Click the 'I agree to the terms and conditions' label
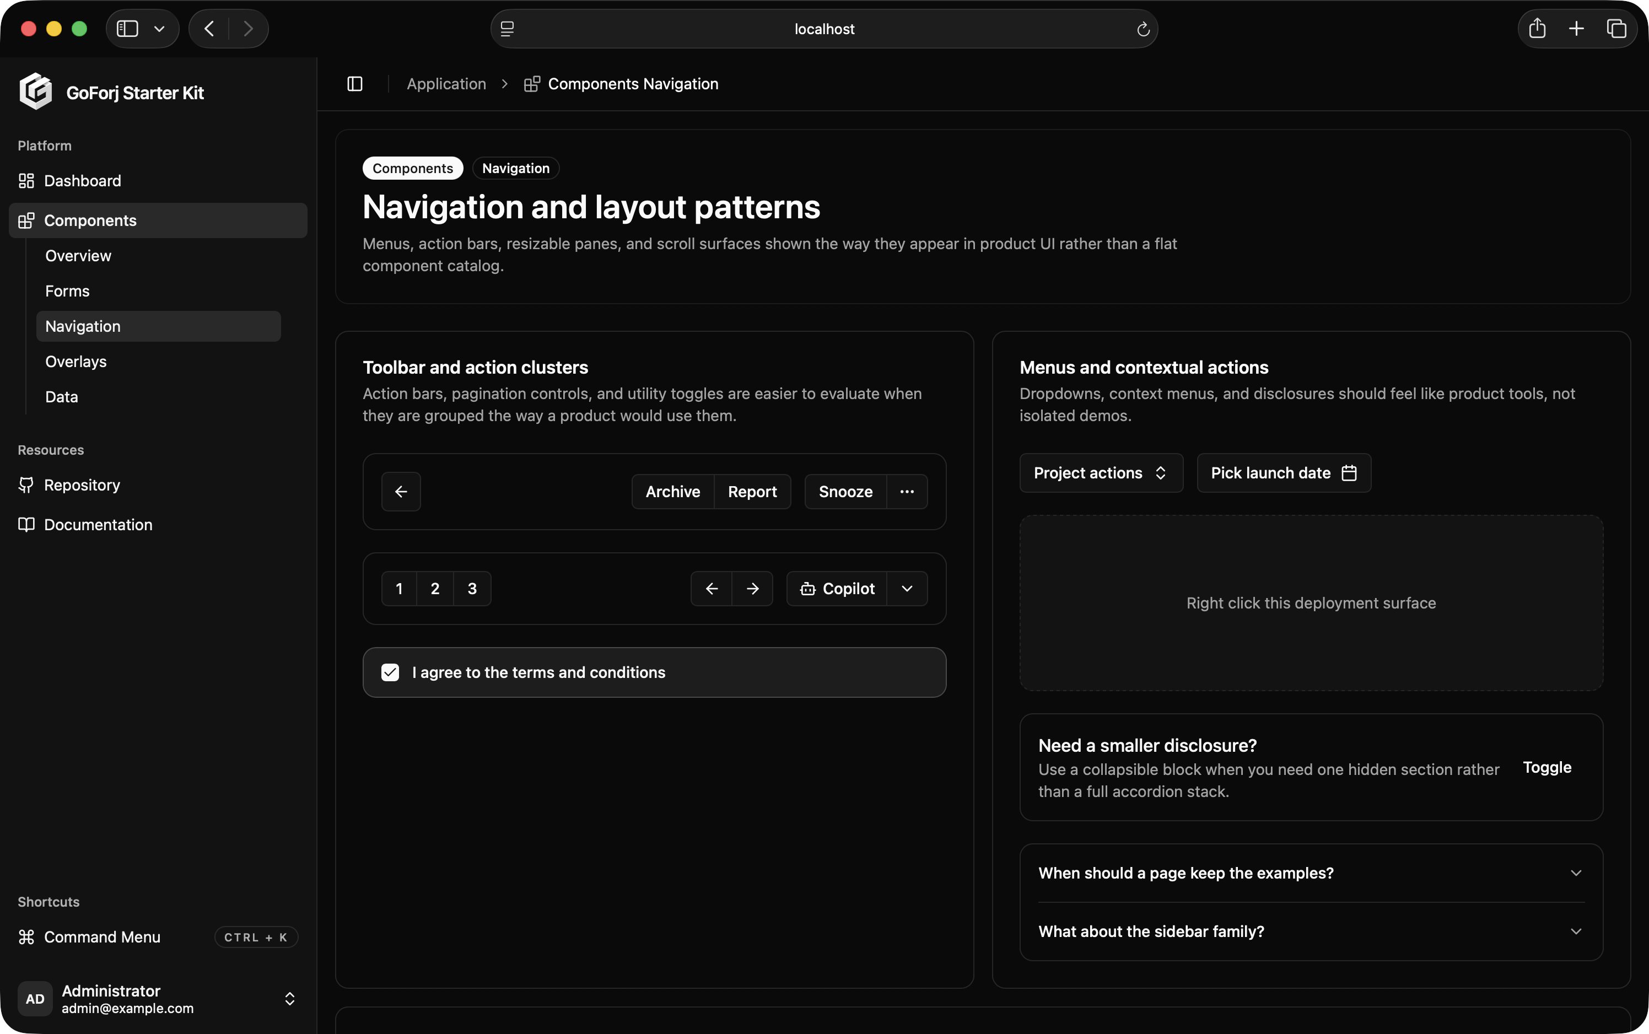The height and width of the screenshot is (1034, 1649). (538, 672)
